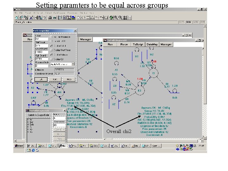The height and width of the screenshot is (171, 228).
Task: Click OK in the Path Inspector
Action: 41,79
